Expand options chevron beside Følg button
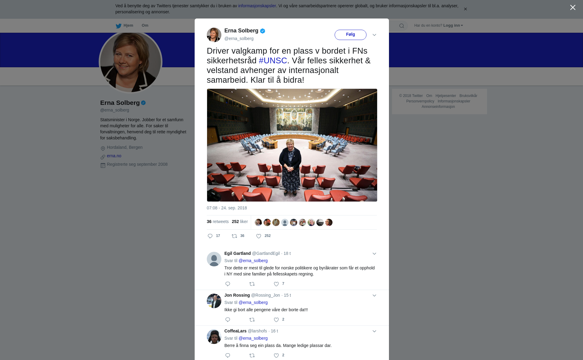The height and width of the screenshot is (360, 583). pos(374,35)
